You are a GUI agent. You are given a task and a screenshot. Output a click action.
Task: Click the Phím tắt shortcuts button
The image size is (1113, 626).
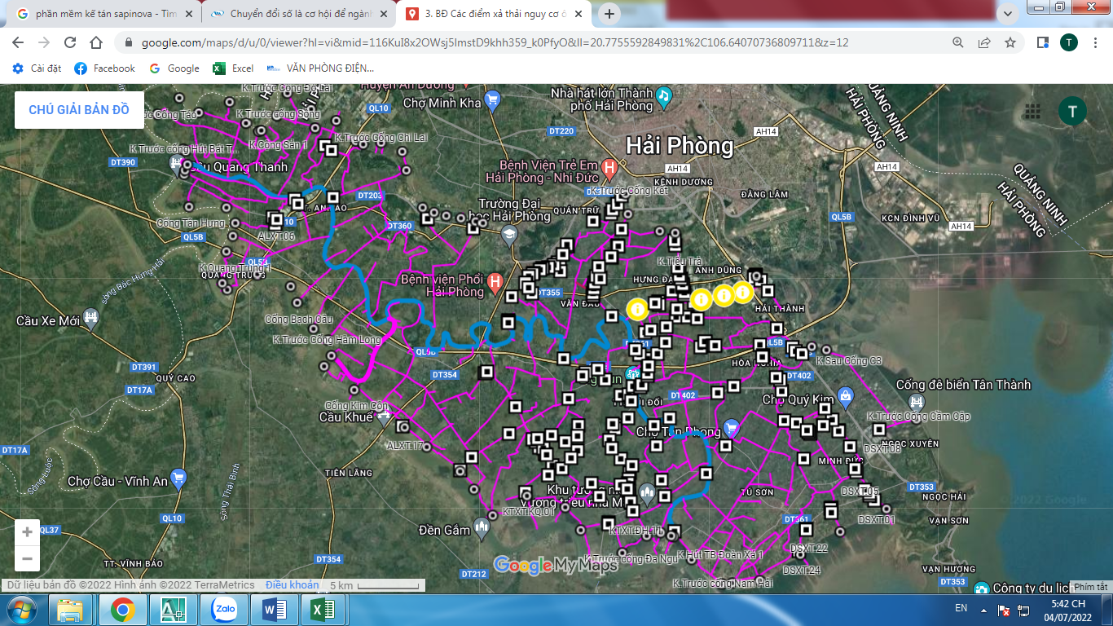tap(1090, 587)
